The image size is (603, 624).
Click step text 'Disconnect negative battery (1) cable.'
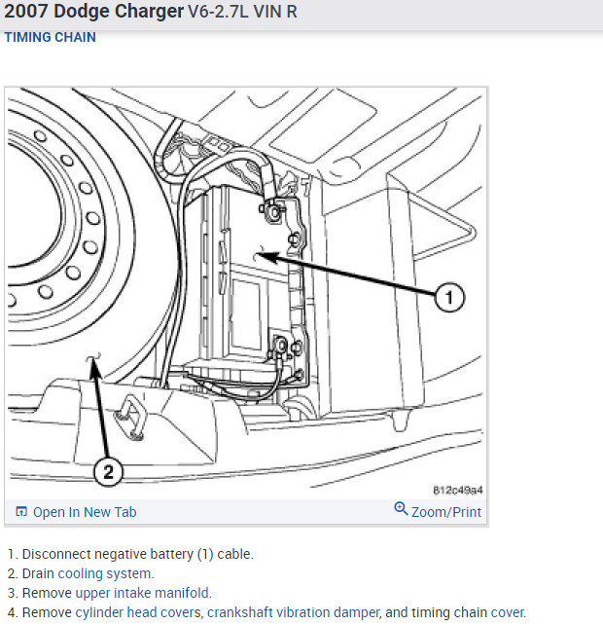(137, 554)
